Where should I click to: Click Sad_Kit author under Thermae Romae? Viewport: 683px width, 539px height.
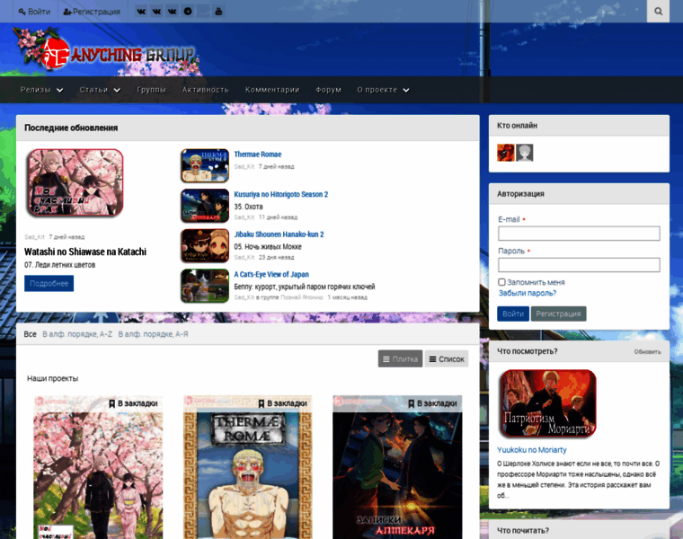click(244, 167)
